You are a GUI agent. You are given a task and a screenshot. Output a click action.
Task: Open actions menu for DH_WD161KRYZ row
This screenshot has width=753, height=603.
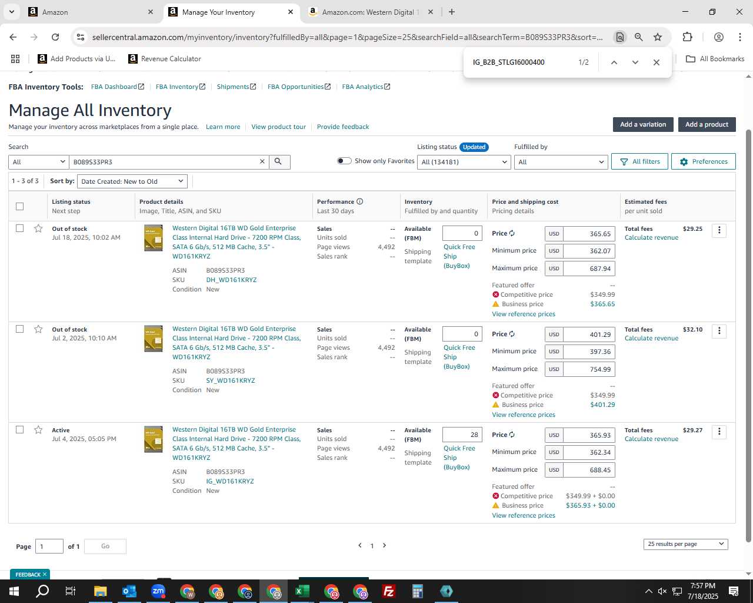click(x=719, y=230)
